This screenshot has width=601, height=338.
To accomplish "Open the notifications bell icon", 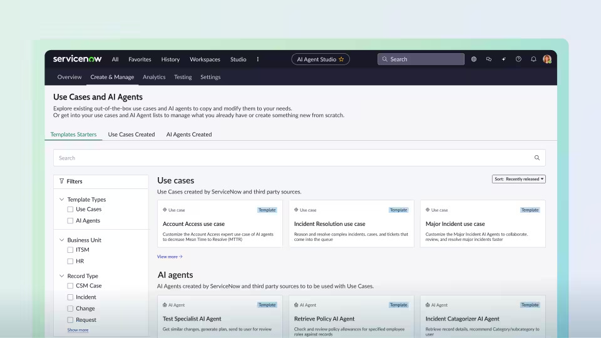I will (x=533, y=59).
